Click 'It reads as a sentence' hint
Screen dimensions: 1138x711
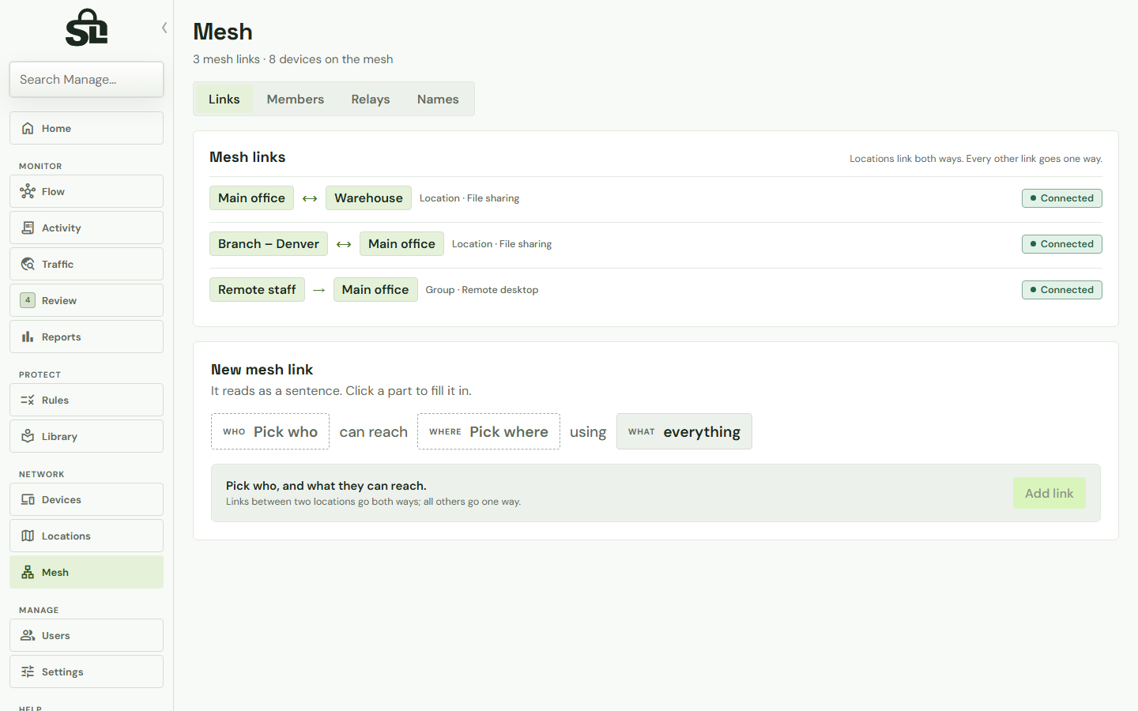[341, 391]
